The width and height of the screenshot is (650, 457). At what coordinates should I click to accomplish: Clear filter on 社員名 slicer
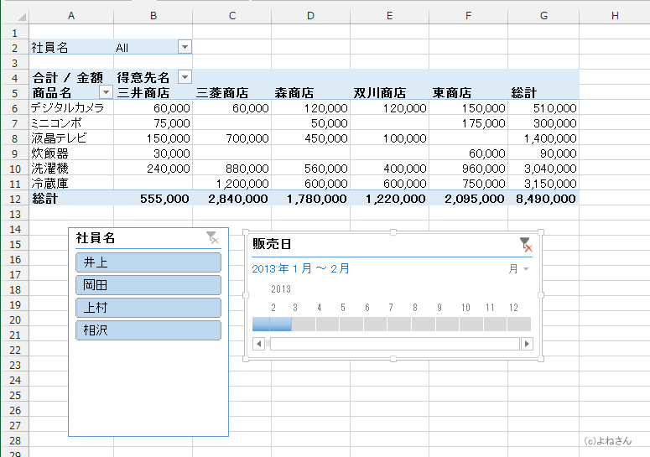click(213, 238)
